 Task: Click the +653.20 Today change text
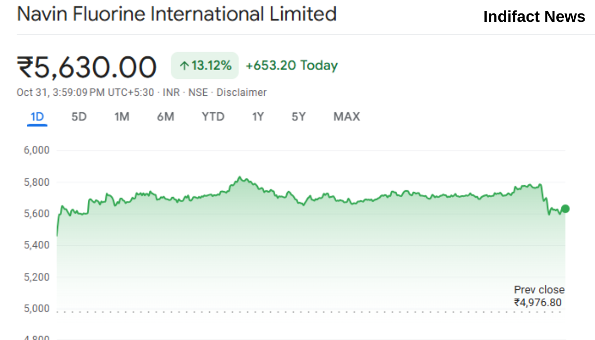(x=292, y=66)
